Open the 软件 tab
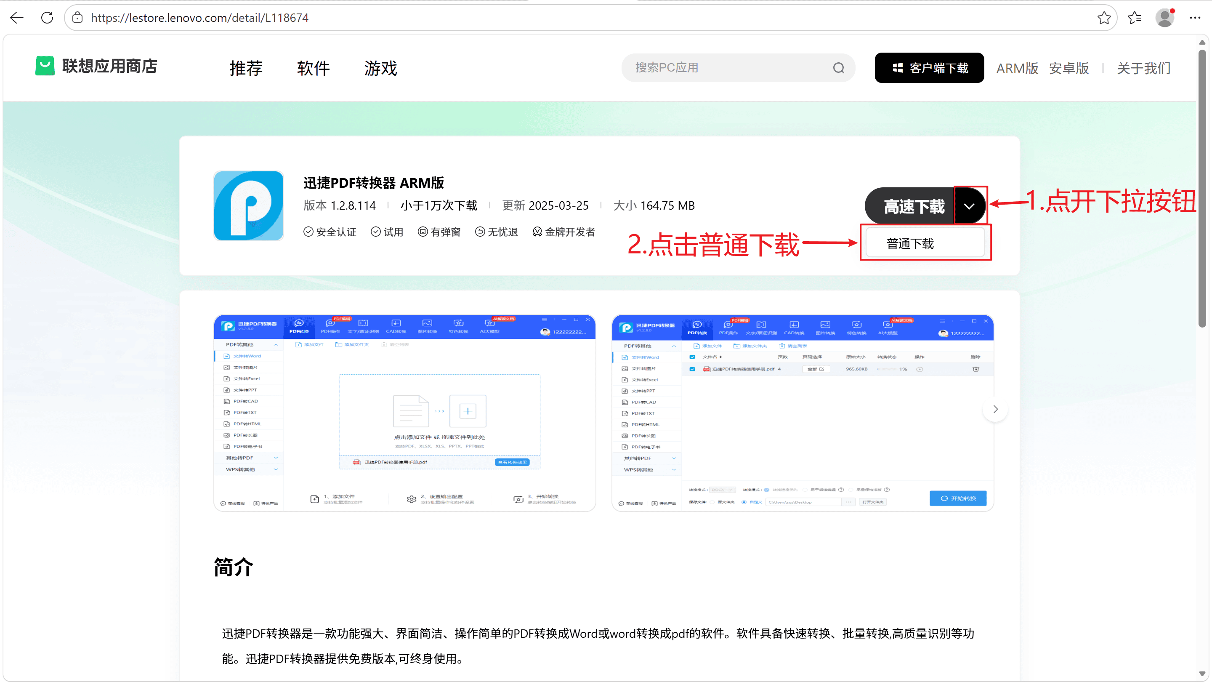Image resolution: width=1212 pixels, height=682 pixels. 314,68
